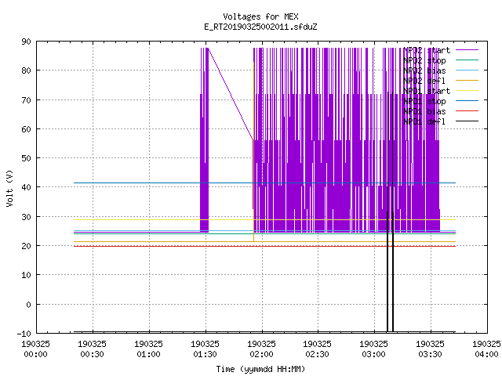Pick the light blue NPD2 bias legend line sample
Image resolution: width=502 pixels, height=376 pixels.
point(467,70)
